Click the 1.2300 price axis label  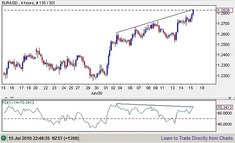point(223,65)
